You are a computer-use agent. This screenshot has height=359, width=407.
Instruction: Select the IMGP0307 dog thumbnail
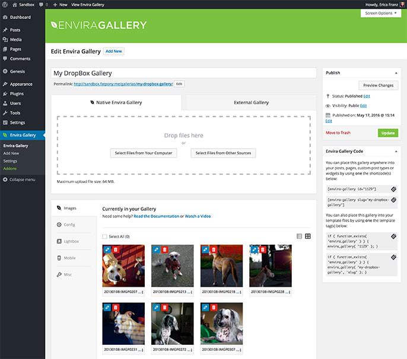(221, 323)
